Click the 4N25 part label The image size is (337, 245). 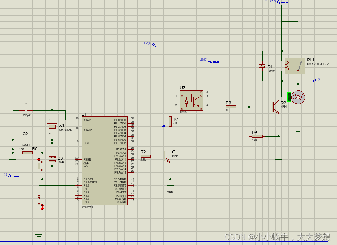click(183, 112)
